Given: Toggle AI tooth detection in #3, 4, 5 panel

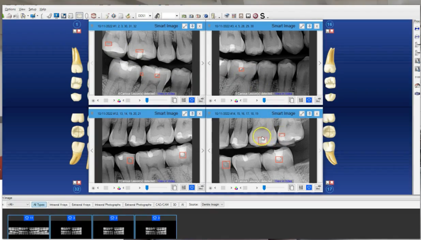Looking at the screenshot, I should pos(309,100).
